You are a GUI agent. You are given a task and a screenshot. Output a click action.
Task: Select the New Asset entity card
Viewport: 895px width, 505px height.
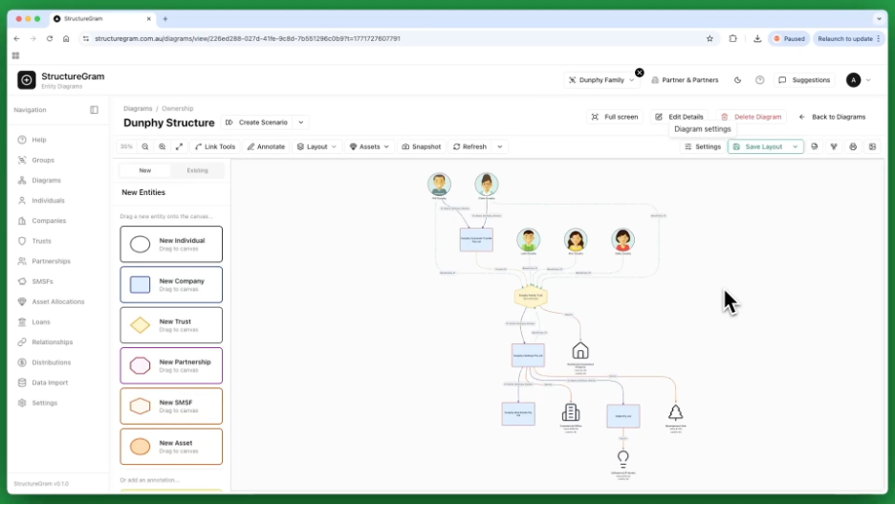[171, 447]
